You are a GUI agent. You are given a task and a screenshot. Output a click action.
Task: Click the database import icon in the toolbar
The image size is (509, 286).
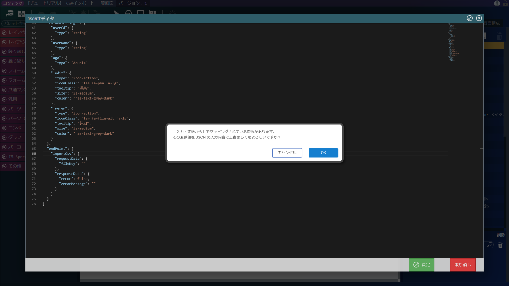(x=10, y=13)
